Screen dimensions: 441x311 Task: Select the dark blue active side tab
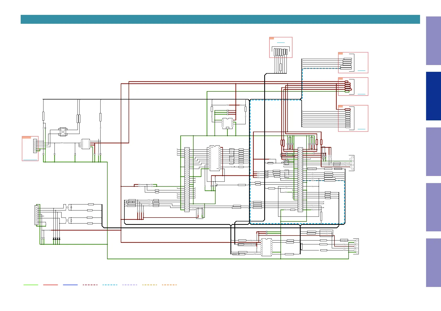(433, 96)
